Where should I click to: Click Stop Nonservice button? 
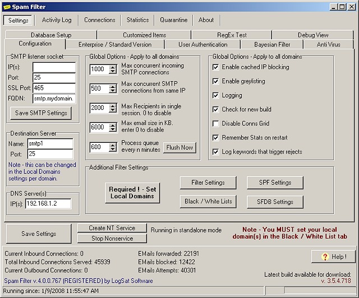tap(112, 239)
